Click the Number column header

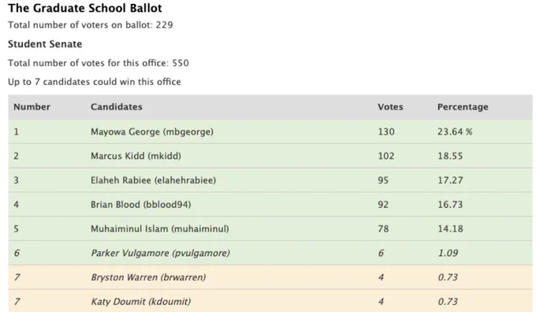click(x=32, y=107)
